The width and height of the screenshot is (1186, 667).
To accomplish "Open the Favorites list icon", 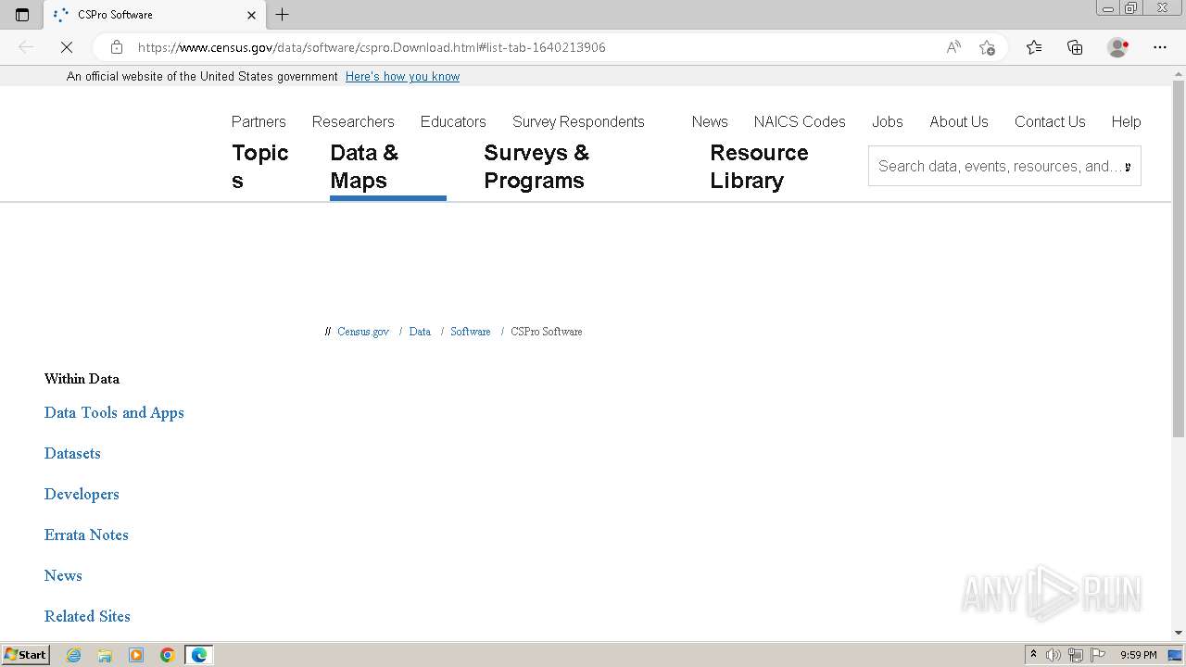I will [1034, 47].
